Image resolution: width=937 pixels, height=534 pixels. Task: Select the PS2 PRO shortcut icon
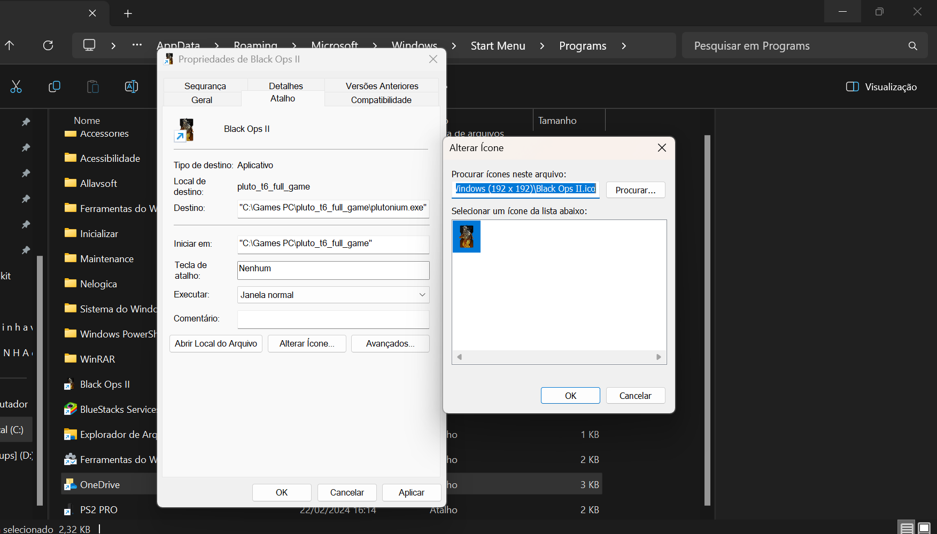coord(70,510)
